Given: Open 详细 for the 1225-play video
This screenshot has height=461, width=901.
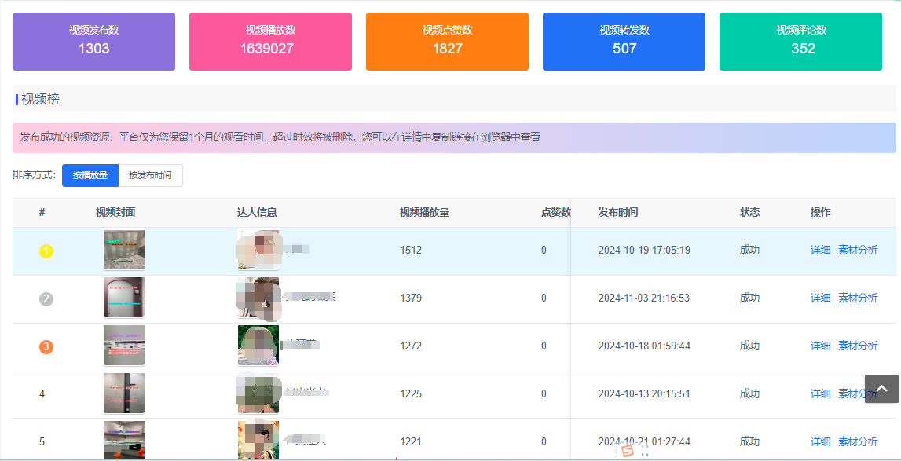Looking at the screenshot, I should [x=820, y=394].
